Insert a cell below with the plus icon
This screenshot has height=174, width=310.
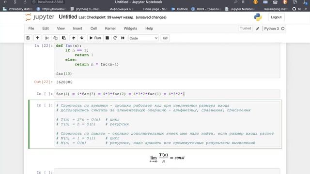[37, 38]
